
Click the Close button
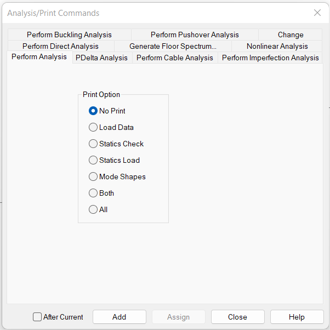click(237, 317)
